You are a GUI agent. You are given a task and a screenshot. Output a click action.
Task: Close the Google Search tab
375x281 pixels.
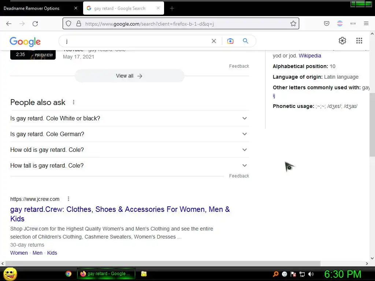(158, 8)
